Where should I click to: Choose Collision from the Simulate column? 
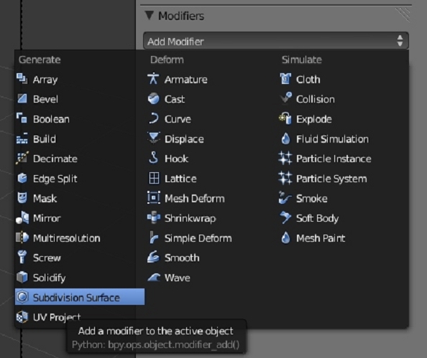click(307, 99)
